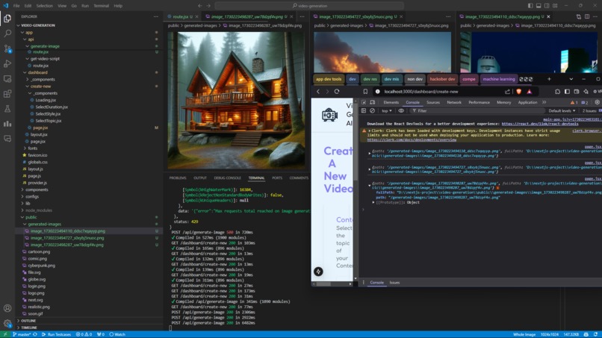Open Default levels dropdown in console

(562, 110)
